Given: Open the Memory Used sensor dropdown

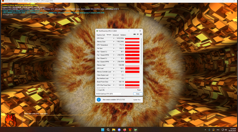Looking at the screenshot, I should [x=114, y=65].
